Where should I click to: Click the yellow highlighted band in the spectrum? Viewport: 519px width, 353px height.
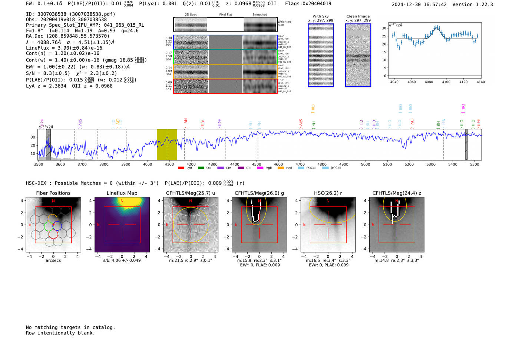click(x=167, y=144)
